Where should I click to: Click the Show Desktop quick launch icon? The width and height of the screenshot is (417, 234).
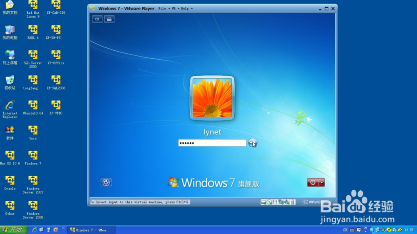[x=41, y=230]
